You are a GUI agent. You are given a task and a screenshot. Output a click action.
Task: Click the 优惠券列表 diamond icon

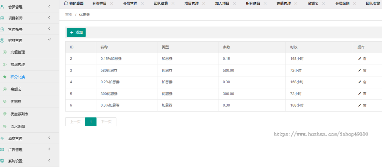coord(4,114)
